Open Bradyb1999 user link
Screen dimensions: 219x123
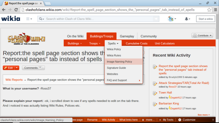point(176,77)
